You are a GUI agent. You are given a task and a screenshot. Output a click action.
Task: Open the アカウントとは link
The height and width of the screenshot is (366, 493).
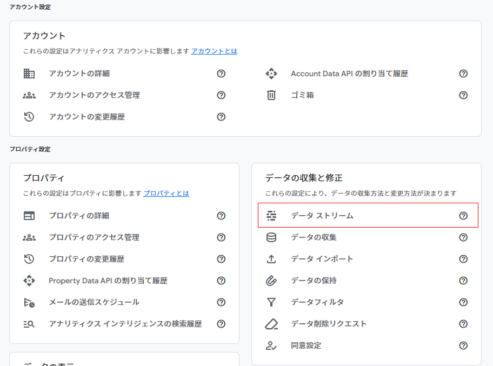[214, 50]
